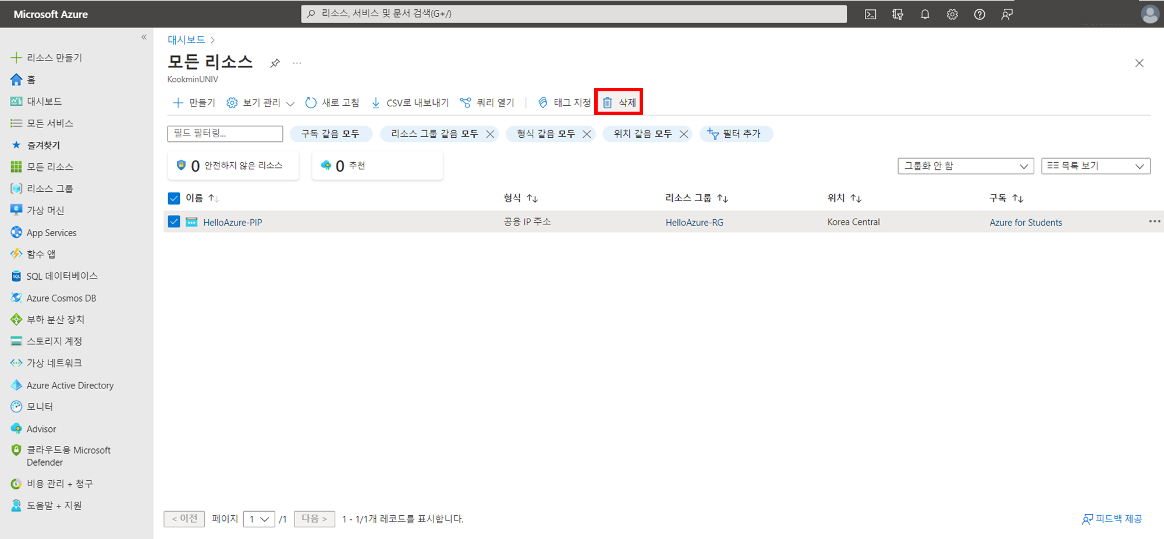Open the user account avatar
This screenshot has width=1164, height=539.
click(x=1149, y=14)
